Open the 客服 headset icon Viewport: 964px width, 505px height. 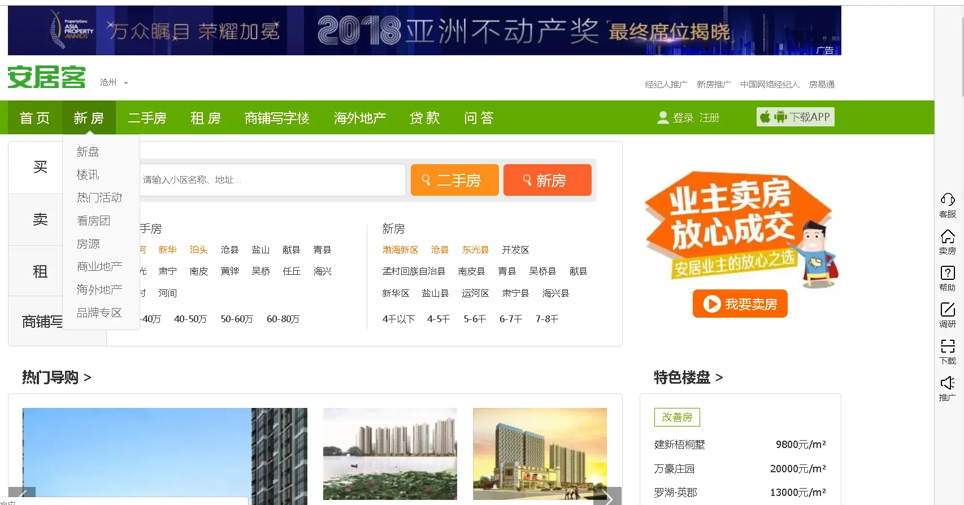(x=948, y=205)
